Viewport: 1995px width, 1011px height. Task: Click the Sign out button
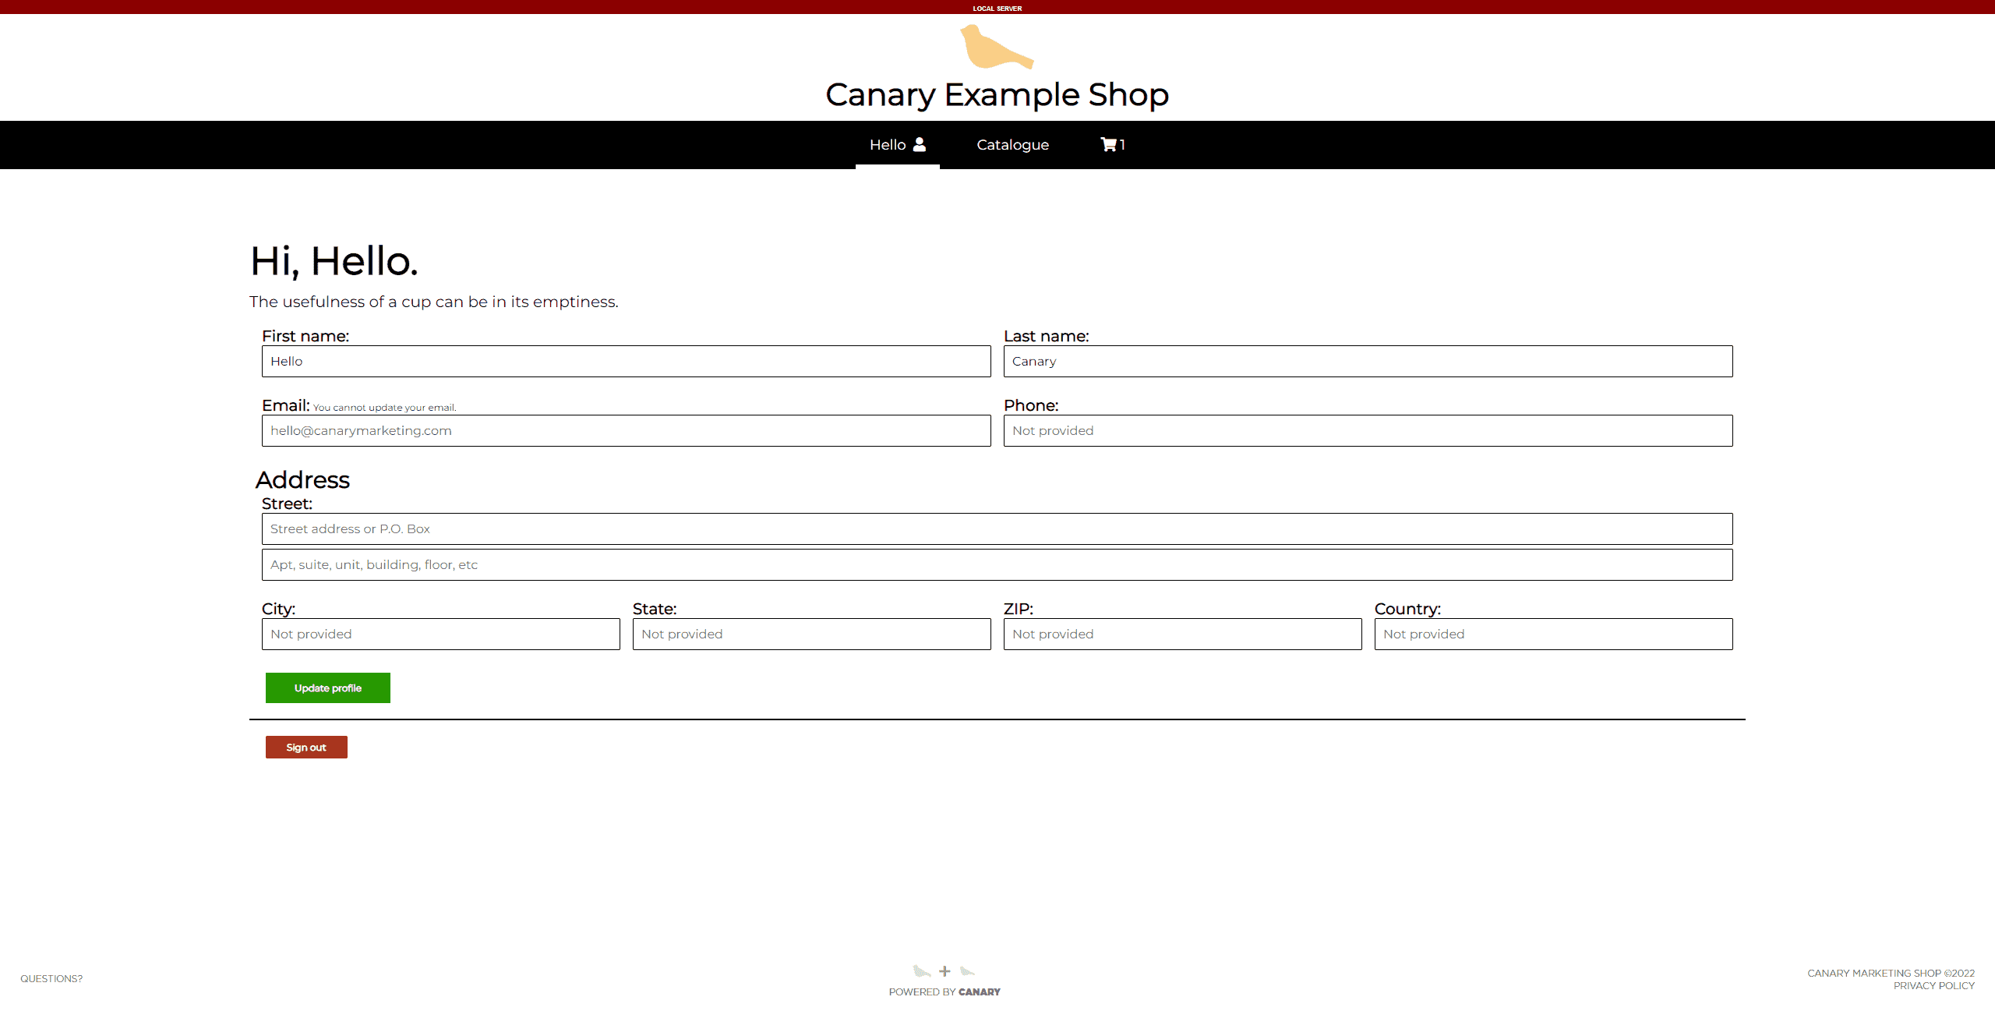click(305, 746)
